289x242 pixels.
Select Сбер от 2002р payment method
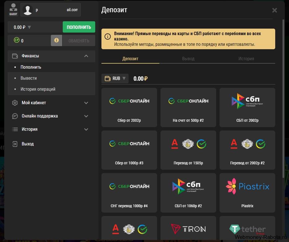[x=129, y=107]
